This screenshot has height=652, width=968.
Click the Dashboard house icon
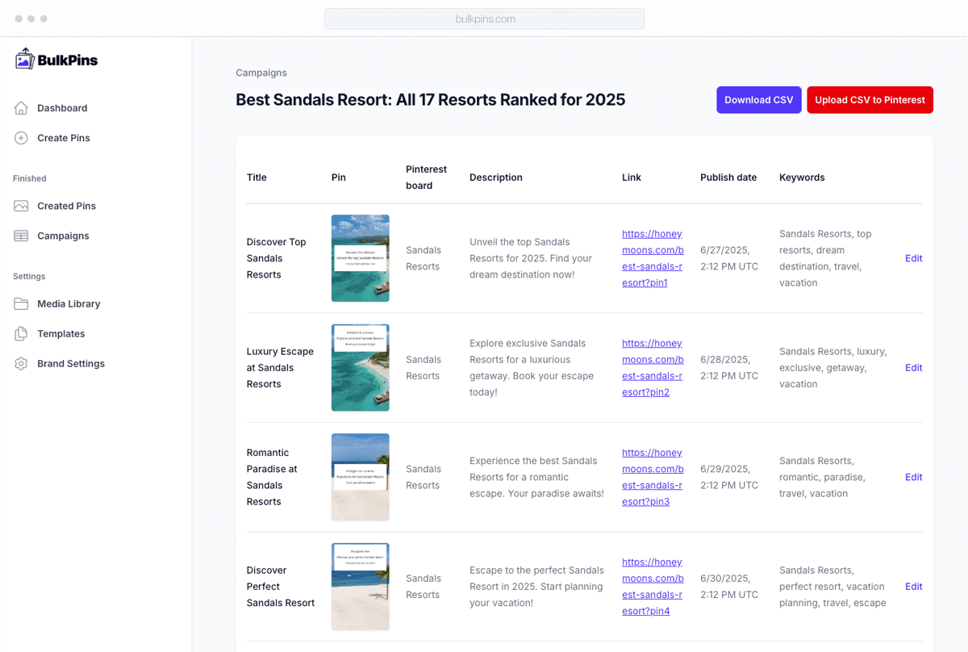21,108
